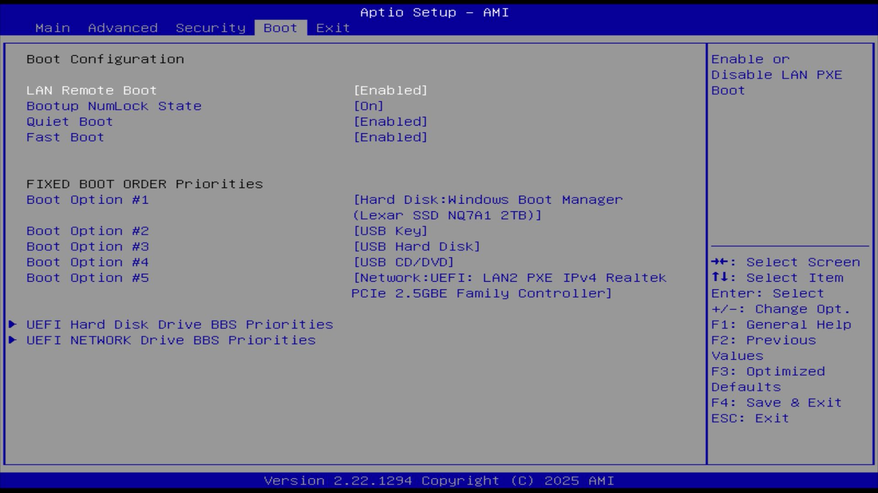Toggle Fast Boot Enabled setting

tap(390, 137)
